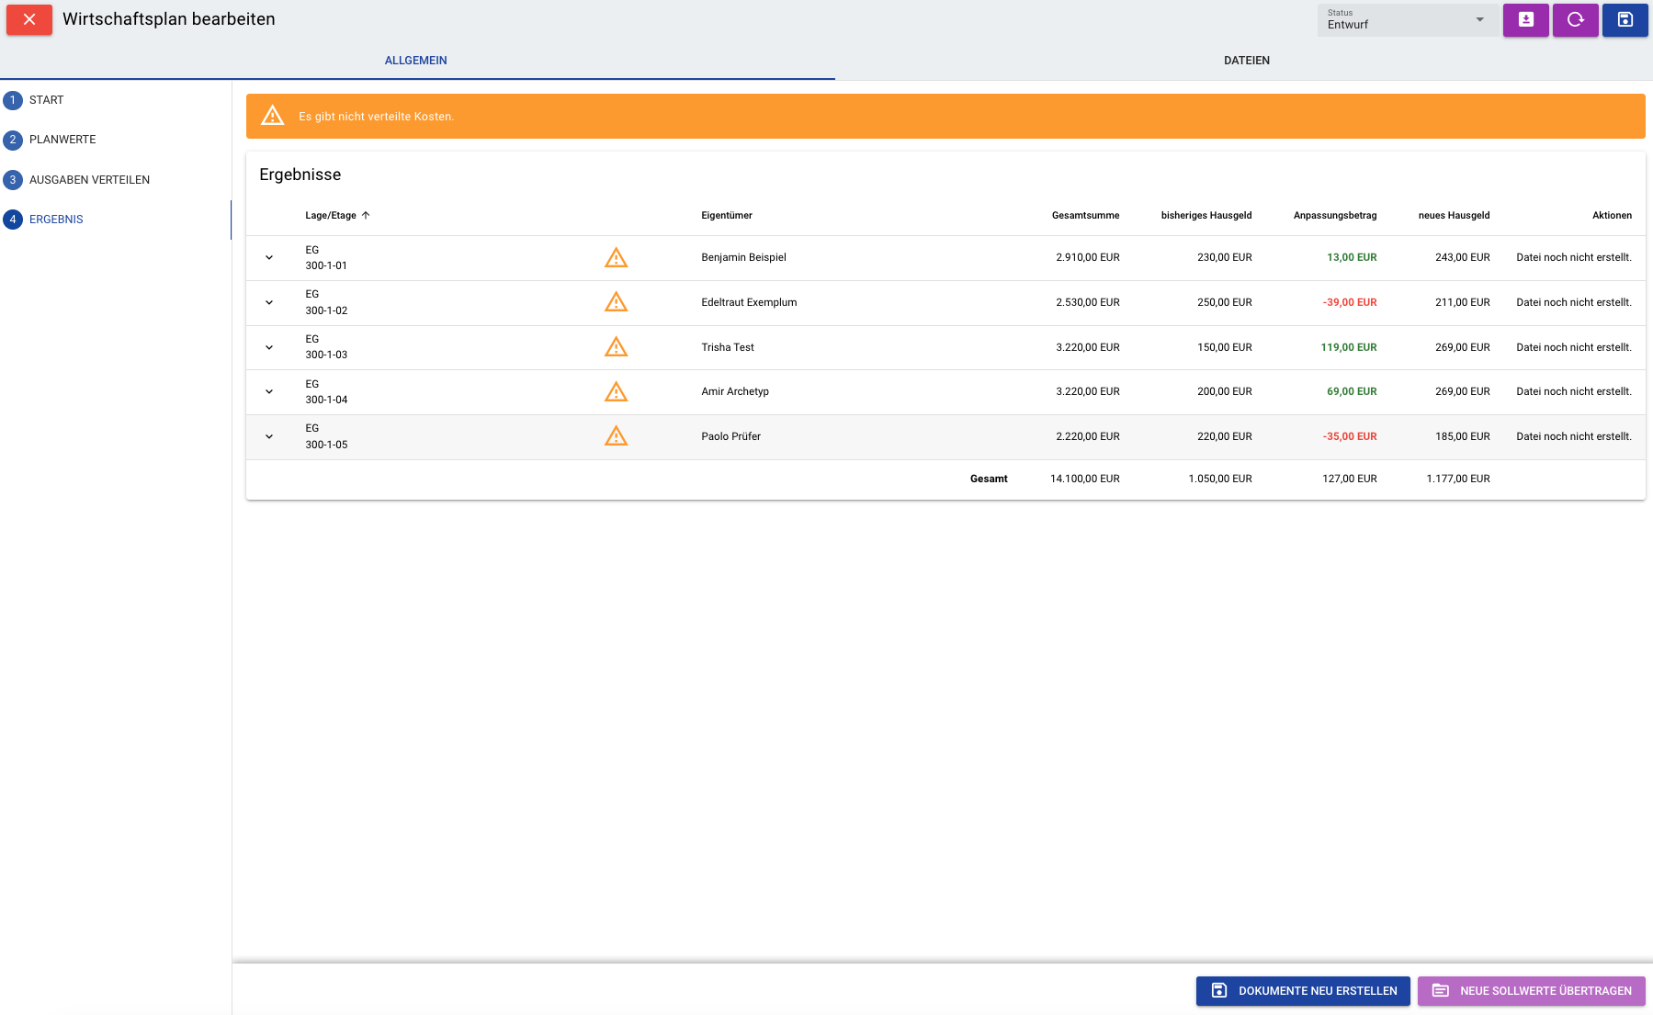Viewport: 1653px width, 1015px height.
Task: Click NEUE SOLLWERTE ÜBERTRAGEN button
Action: (1532, 991)
